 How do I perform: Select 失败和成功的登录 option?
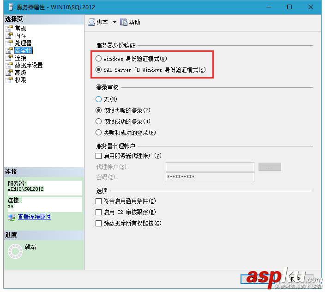point(98,132)
